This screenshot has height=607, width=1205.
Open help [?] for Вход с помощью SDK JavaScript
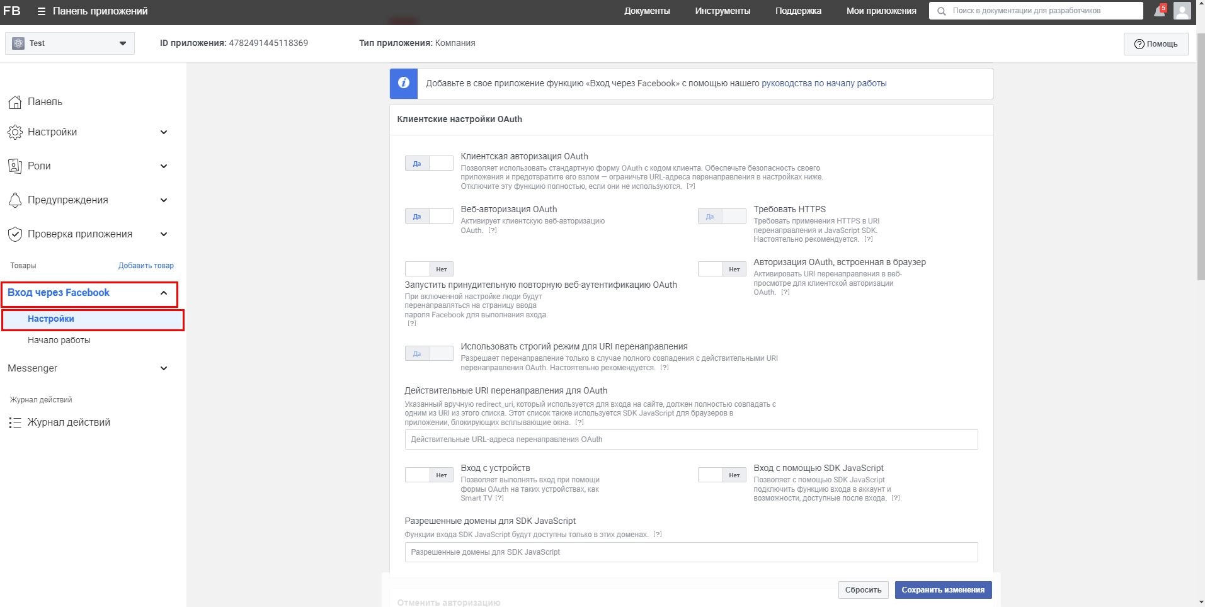coord(896,498)
